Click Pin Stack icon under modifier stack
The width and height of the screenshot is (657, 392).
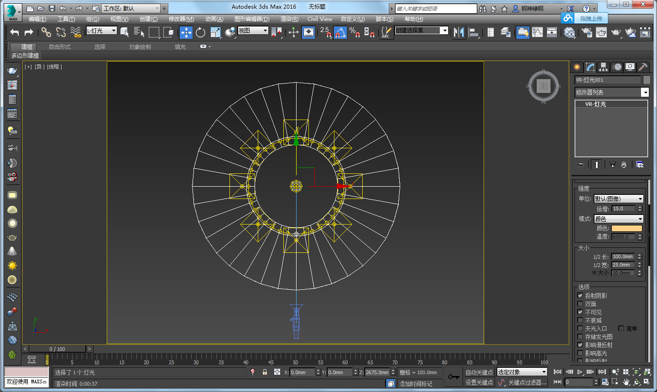click(x=580, y=164)
